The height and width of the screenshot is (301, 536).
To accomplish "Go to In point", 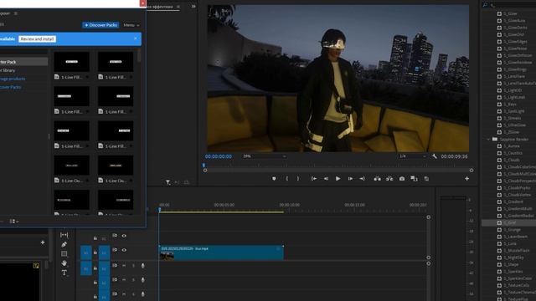I will (313, 178).
